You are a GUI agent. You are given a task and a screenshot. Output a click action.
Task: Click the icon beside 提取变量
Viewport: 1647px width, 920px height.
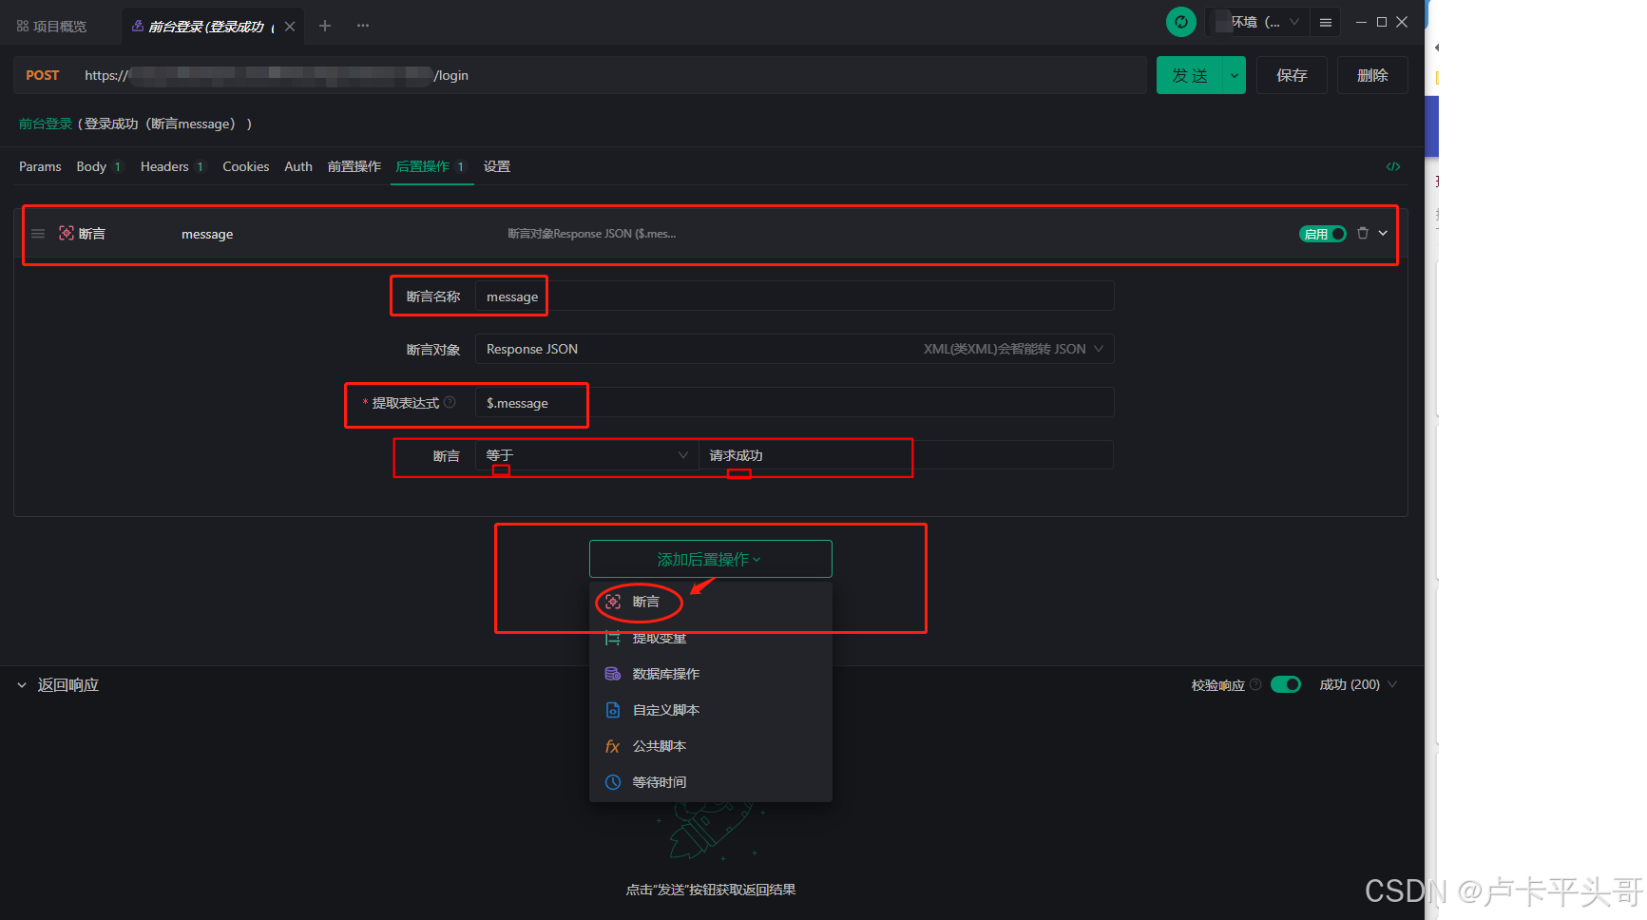coord(613,638)
